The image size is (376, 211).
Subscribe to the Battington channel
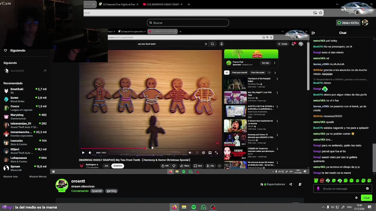(x=117, y=166)
